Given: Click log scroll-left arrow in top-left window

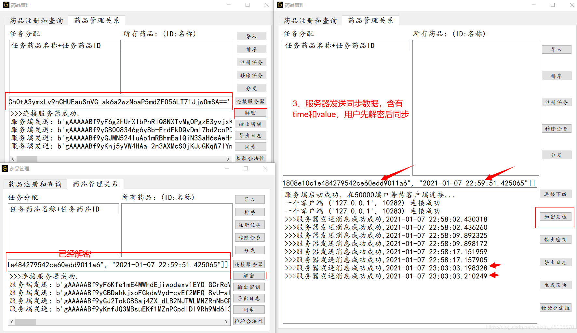Looking at the screenshot, I should coord(13,159).
